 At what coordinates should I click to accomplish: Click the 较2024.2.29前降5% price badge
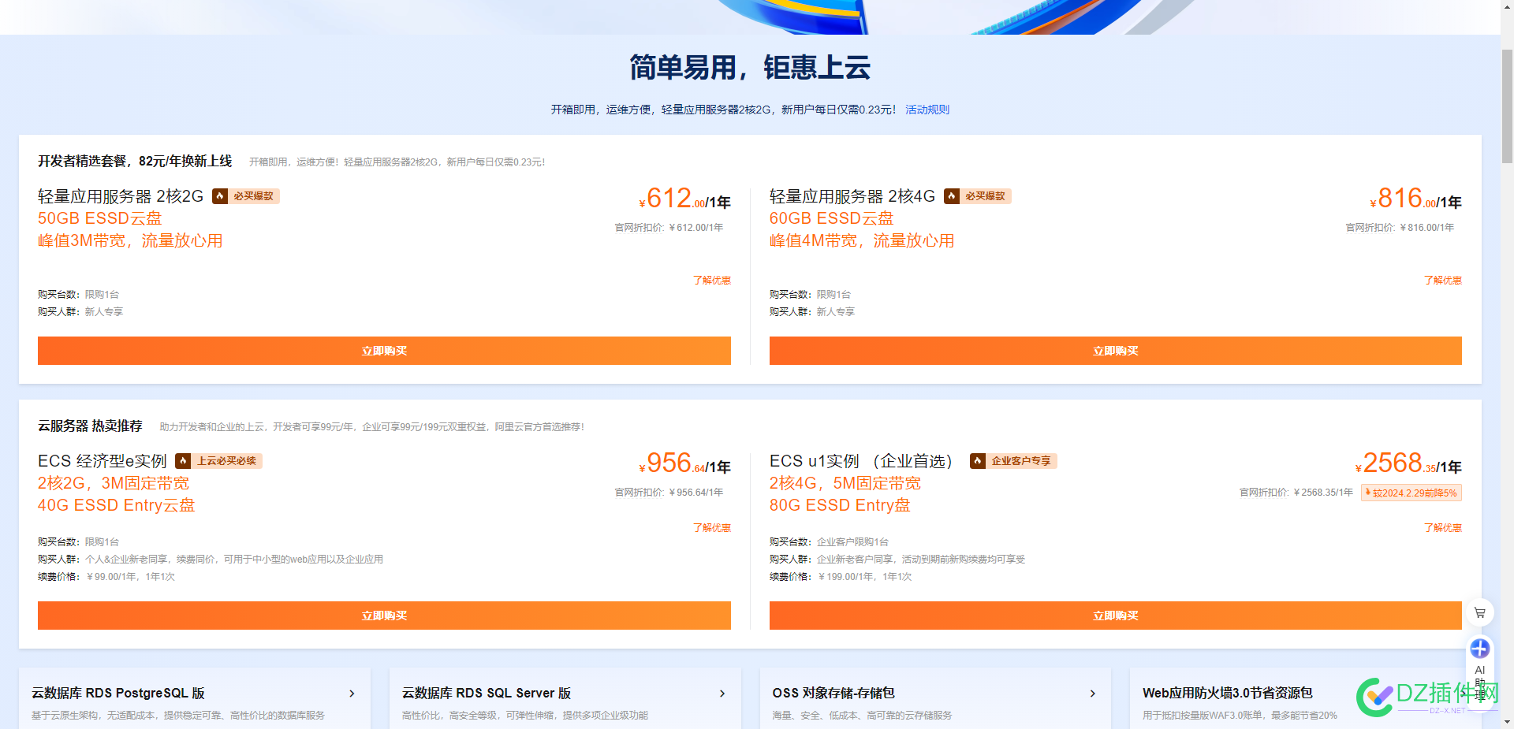pos(1411,493)
